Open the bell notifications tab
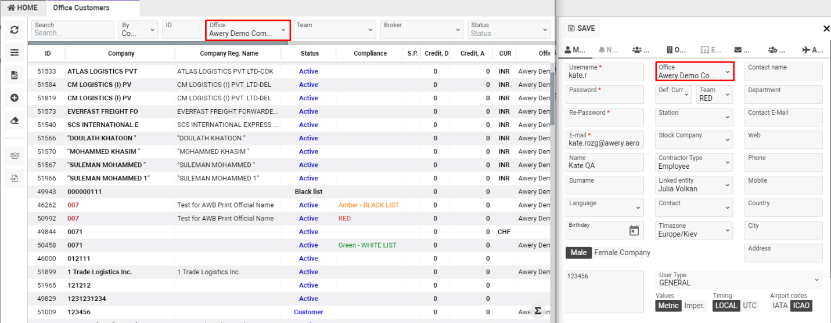The image size is (831, 323). 609,50
